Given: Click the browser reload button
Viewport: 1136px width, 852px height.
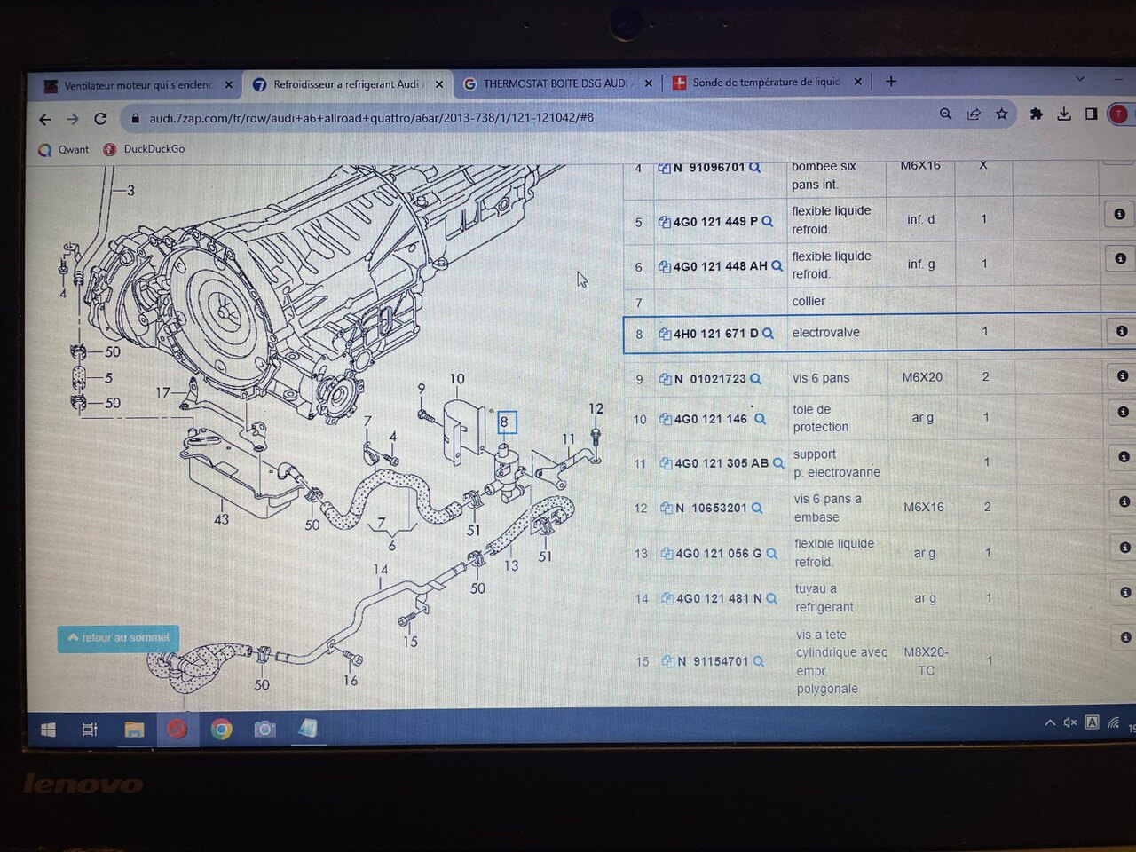Looking at the screenshot, I should [x=100, y=119].
